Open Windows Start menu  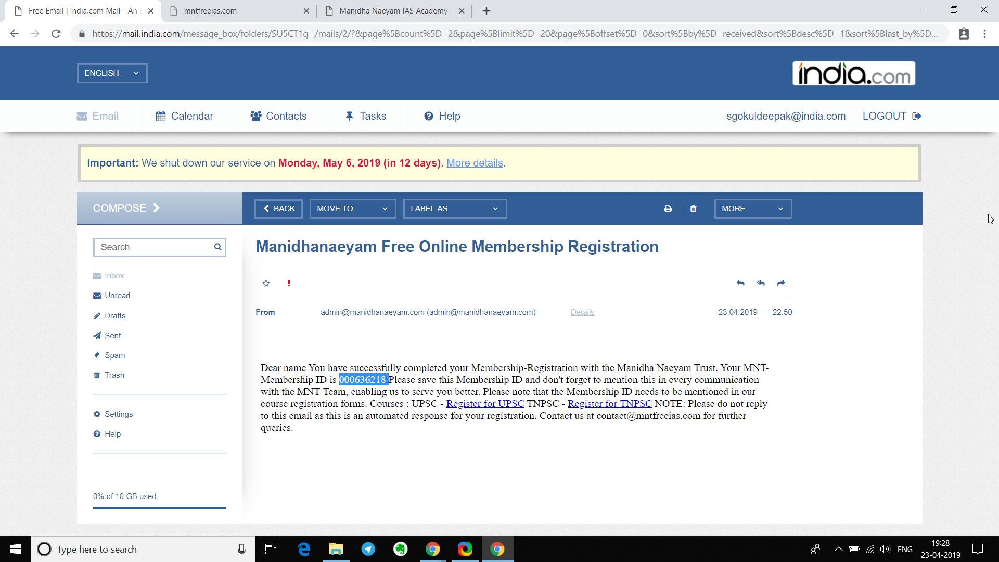point(16,549)
